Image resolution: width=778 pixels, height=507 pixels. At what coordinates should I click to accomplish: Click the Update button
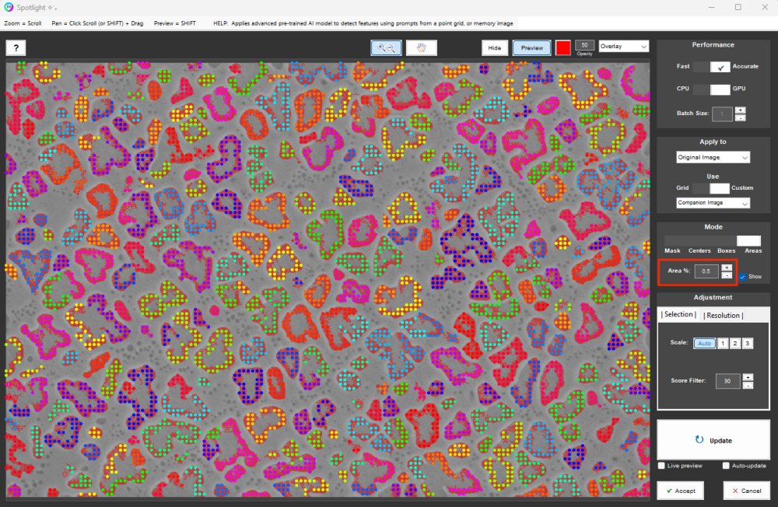coord(713,440)
